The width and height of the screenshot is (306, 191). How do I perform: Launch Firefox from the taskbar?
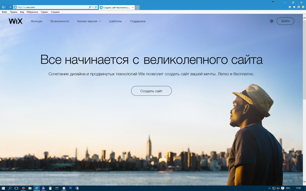[x=23, y=188]
